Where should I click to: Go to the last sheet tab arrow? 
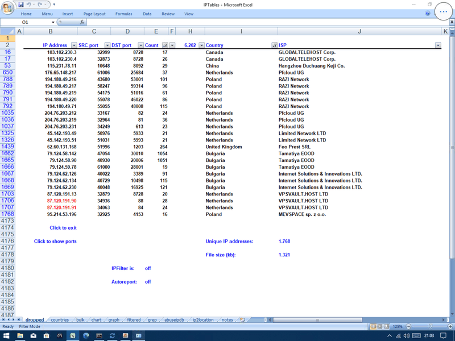18,319
